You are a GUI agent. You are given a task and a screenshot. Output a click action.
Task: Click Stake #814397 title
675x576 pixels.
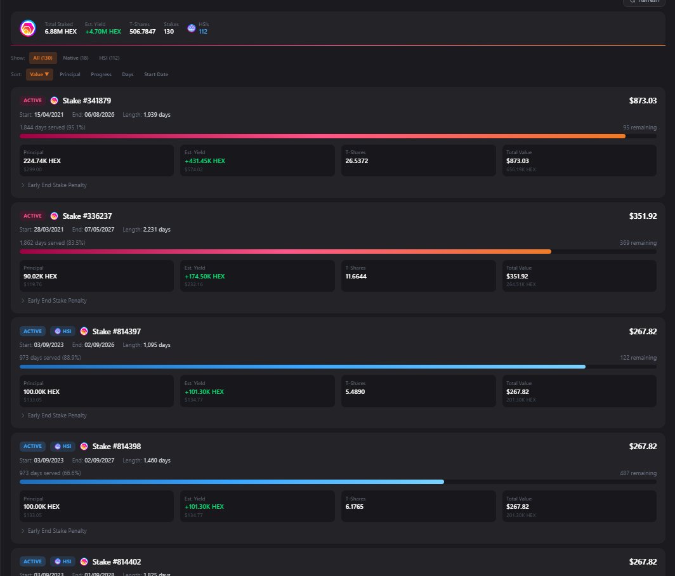[117, 332]
